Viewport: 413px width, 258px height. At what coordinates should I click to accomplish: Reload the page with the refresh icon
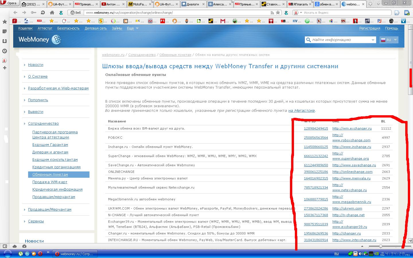click(x=43, y=13)
